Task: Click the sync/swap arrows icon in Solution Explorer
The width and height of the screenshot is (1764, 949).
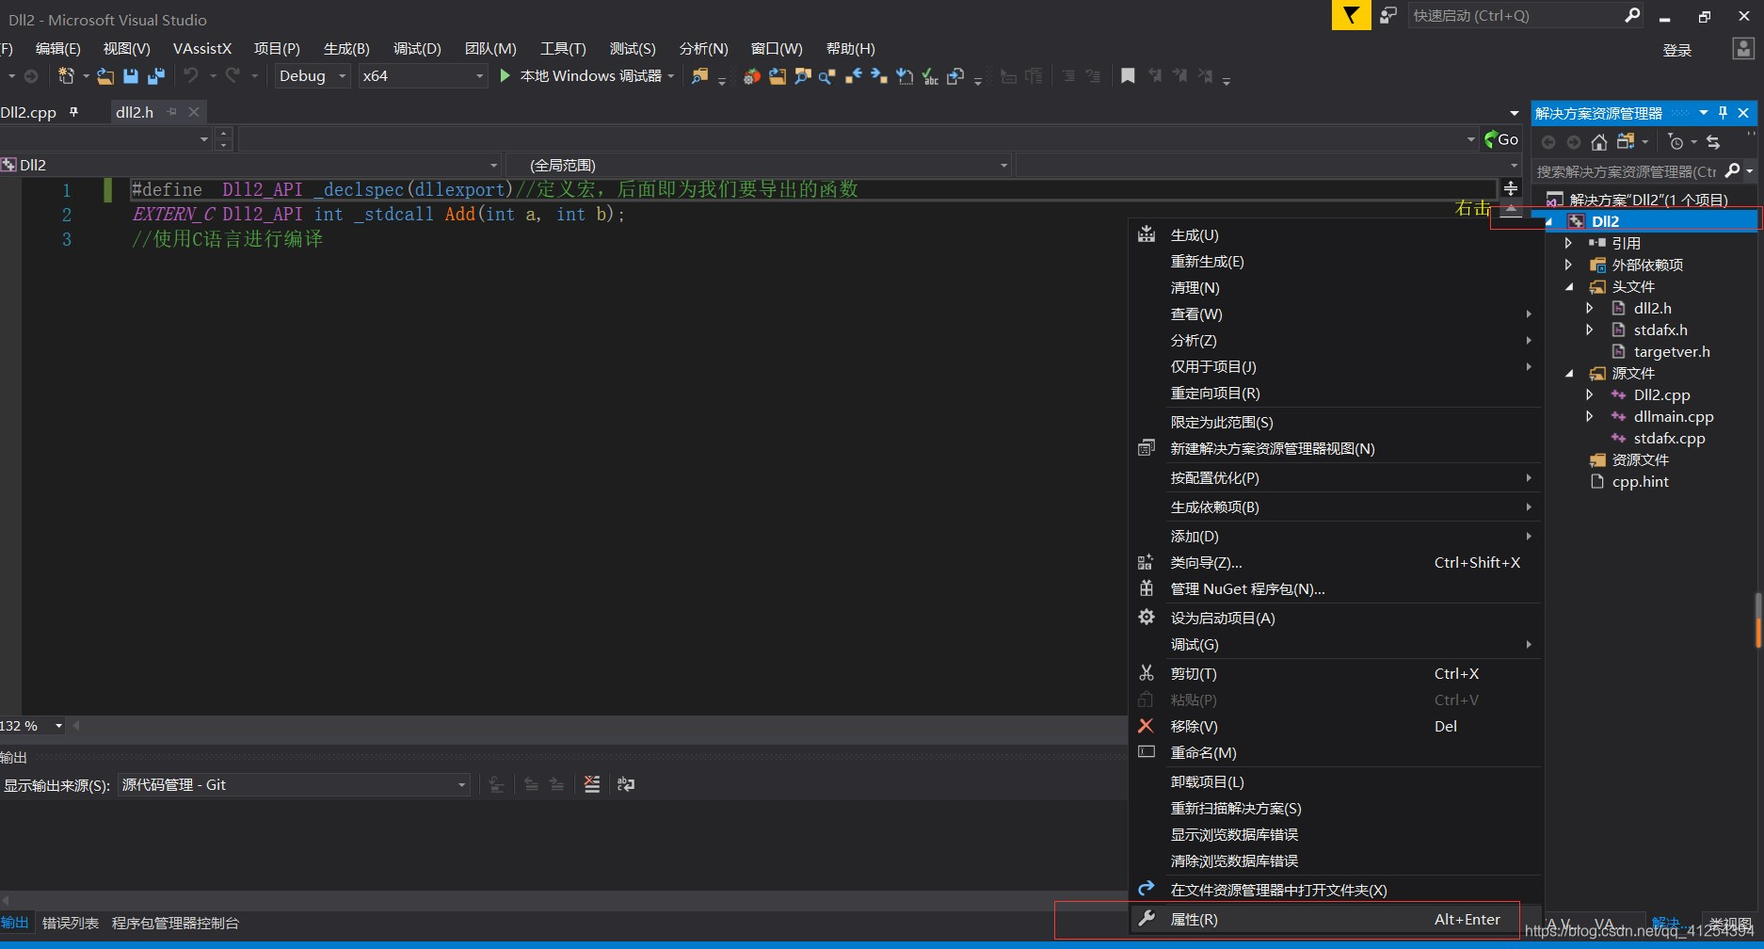Action: pyautogui.click(x=1713, y=142)
